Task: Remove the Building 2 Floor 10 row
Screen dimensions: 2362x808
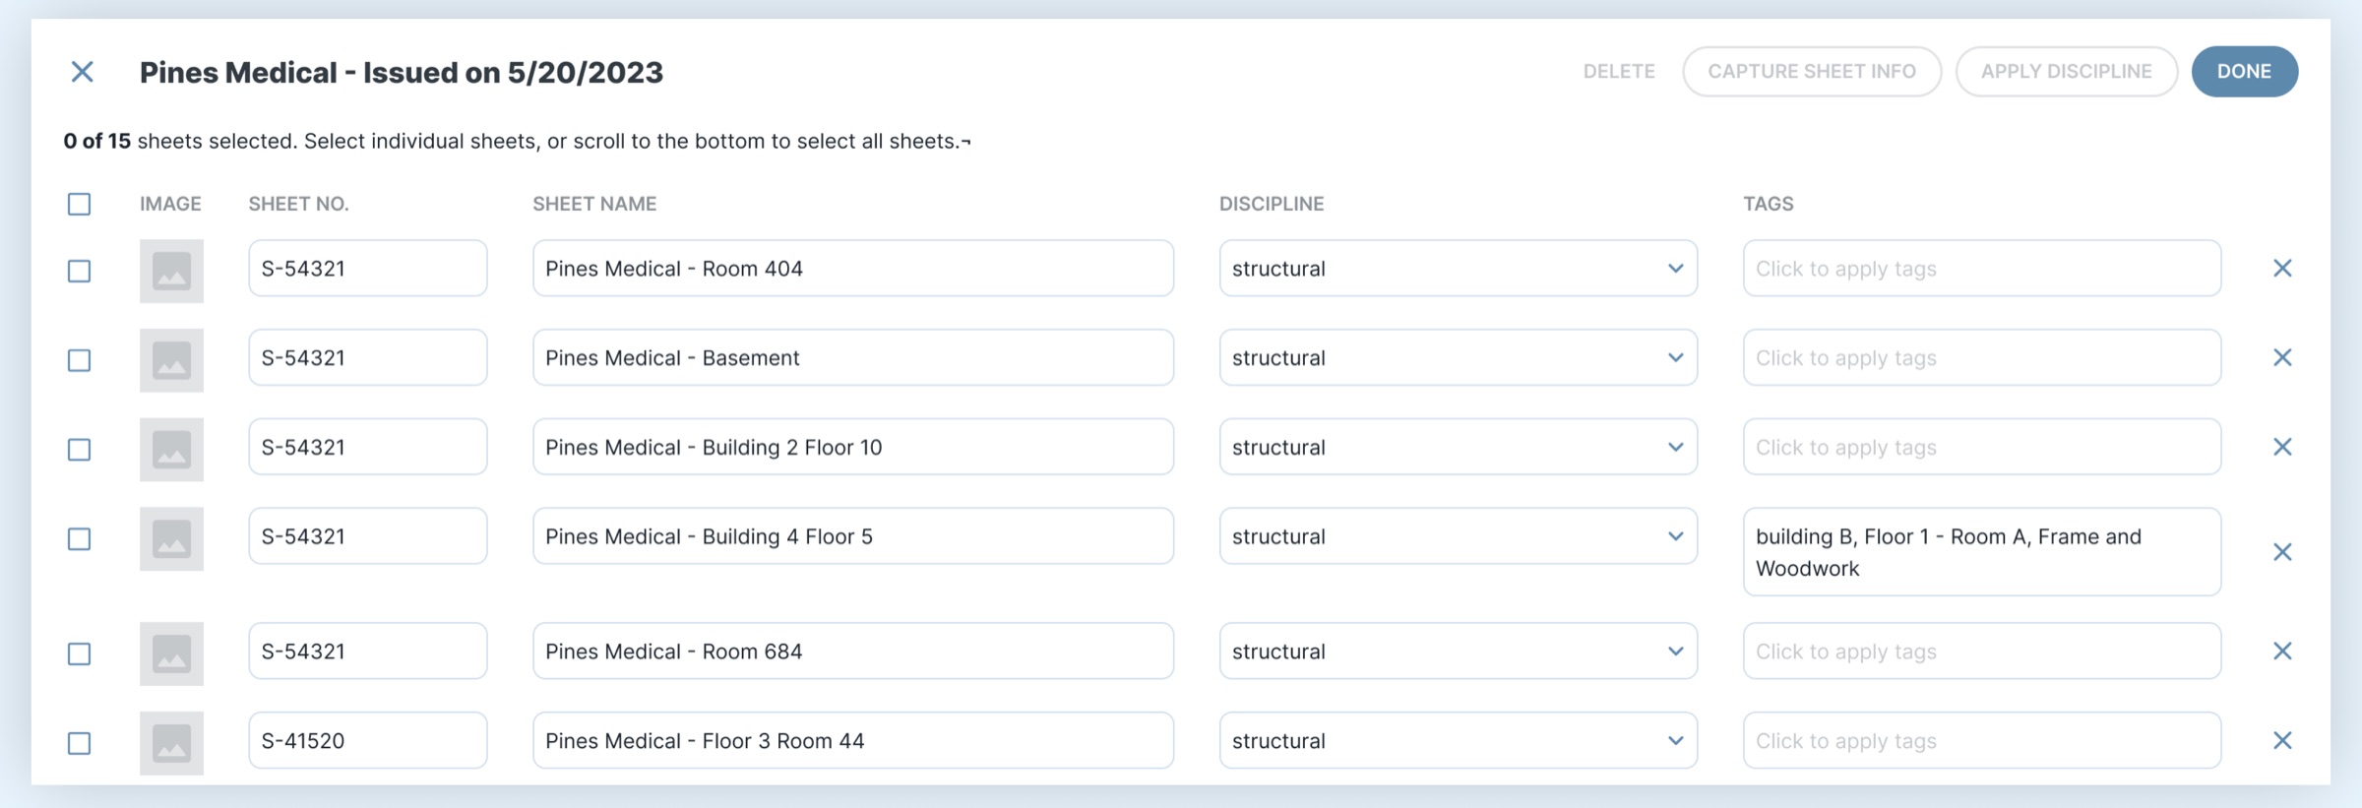Action: click(2282, 448)
